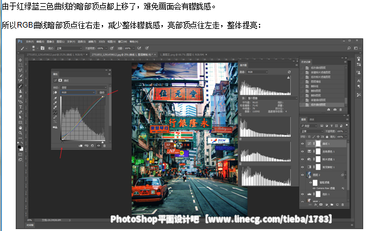Click the foreground black color swatch

[x=19, y=147]
